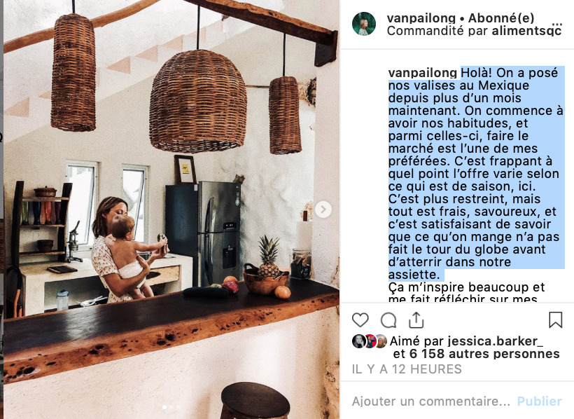Open sponsor alimentsqc profile
The height and width of the screenshot is (419, 574).
527,31
